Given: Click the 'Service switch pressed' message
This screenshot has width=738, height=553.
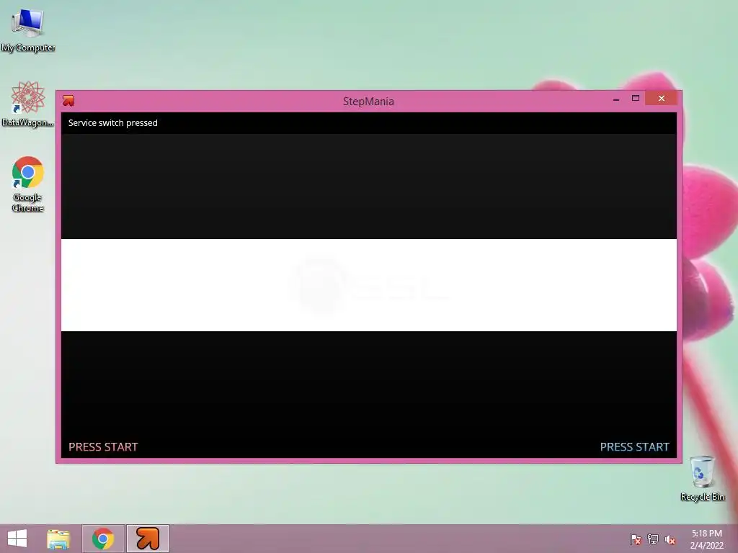Looking at the screenshot, I should pos(113,122).
